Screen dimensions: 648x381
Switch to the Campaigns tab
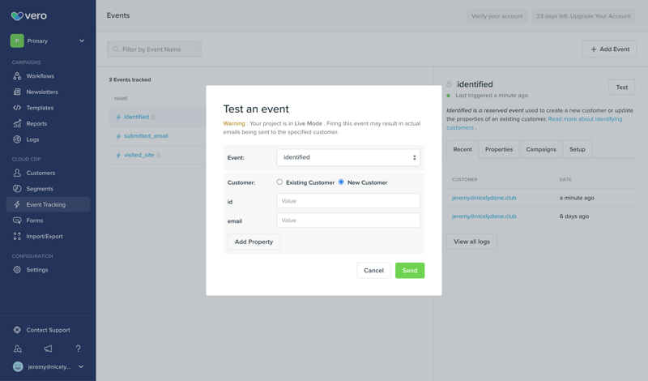(541, 149)
